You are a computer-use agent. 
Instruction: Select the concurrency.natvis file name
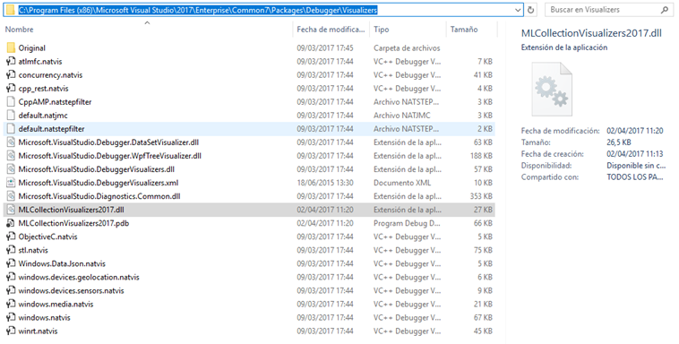[x=50, y=75]
